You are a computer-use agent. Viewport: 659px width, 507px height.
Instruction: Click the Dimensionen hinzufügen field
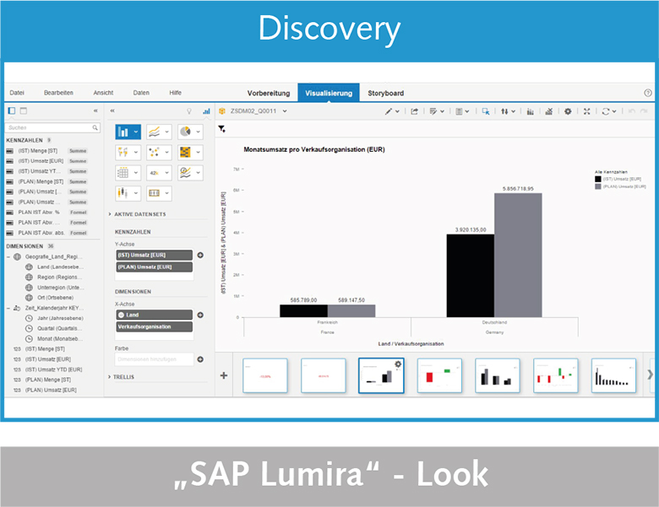pyautogui.click(x=155, y=359)
